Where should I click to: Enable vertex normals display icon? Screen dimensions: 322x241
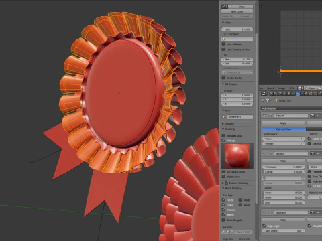[223, 232]
